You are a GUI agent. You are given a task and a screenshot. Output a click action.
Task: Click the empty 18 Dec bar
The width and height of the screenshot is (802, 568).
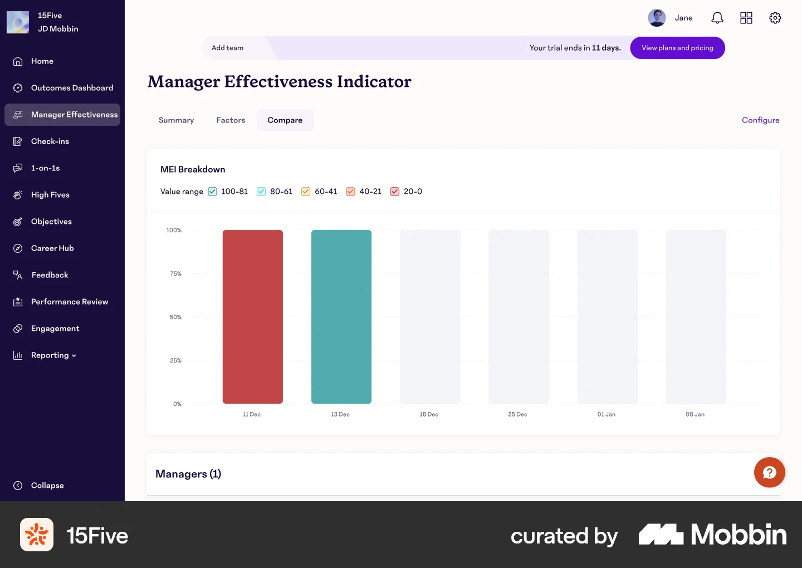click(430, 317)
